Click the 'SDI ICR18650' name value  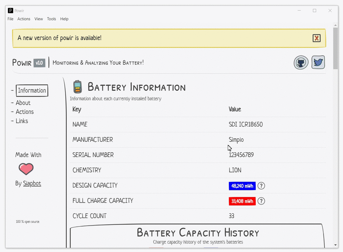(x=246, y=124)
